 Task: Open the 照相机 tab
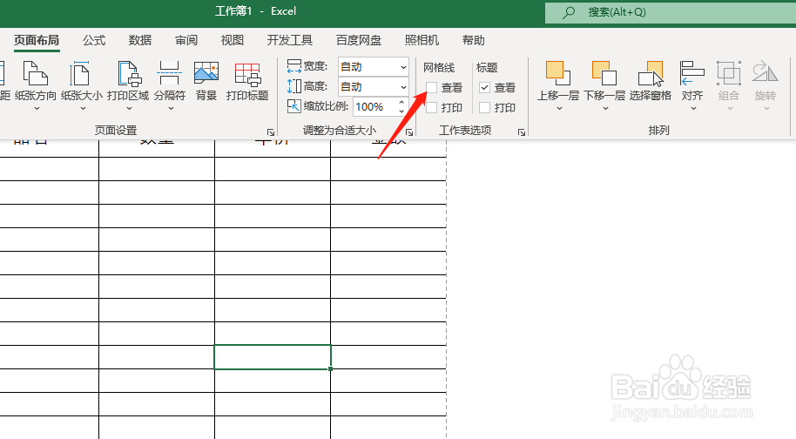pos(422,40)
